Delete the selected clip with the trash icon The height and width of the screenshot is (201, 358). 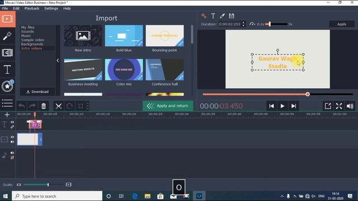pos(44,106)
